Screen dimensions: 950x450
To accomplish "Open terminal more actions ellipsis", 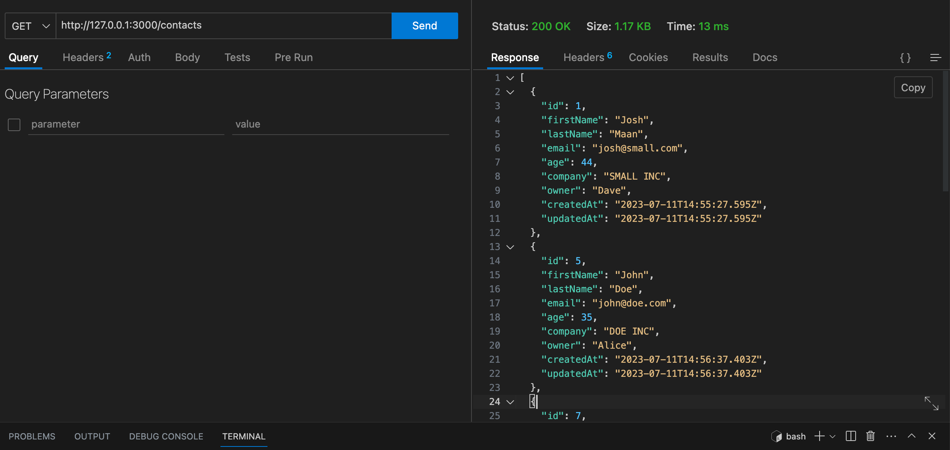I will tap(891, 436).
